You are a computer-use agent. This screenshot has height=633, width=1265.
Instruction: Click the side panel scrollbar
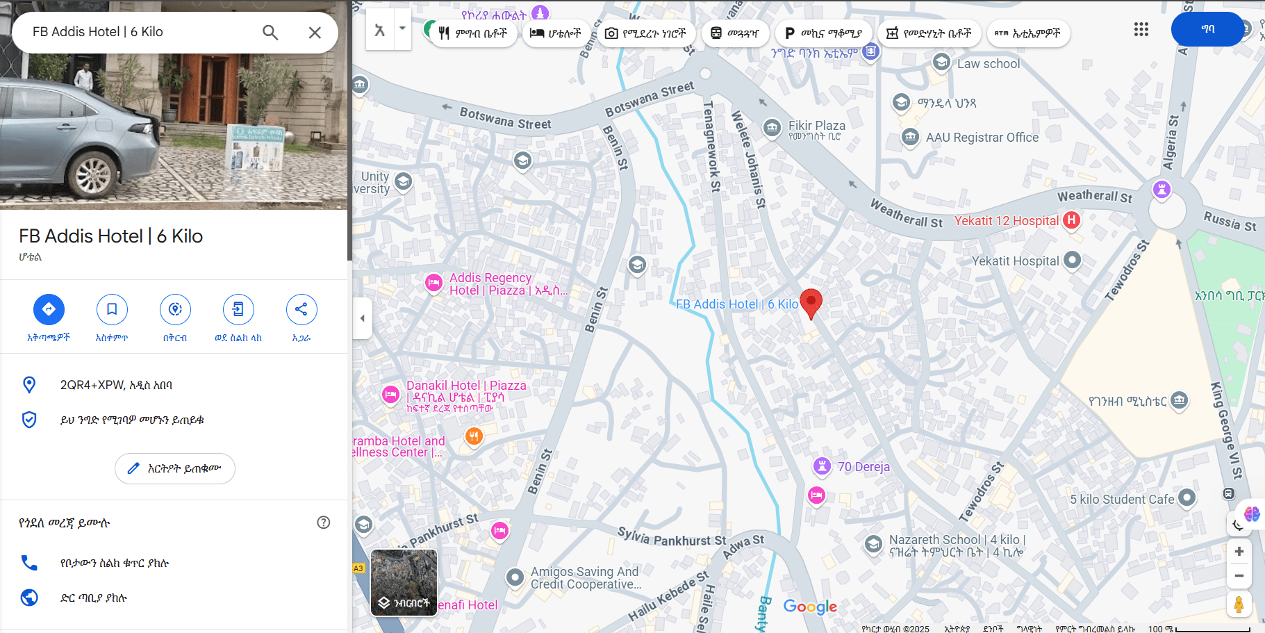[350, 132]
